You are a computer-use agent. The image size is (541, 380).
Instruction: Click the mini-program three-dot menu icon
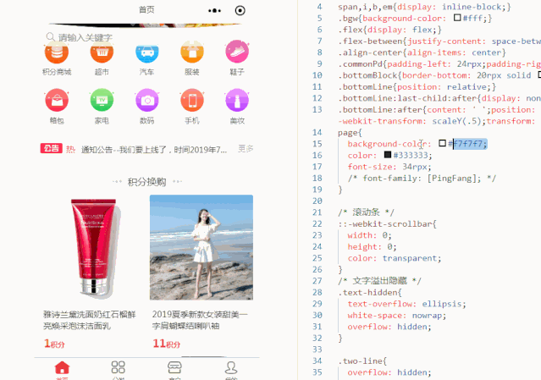click(x=214, y=11)
